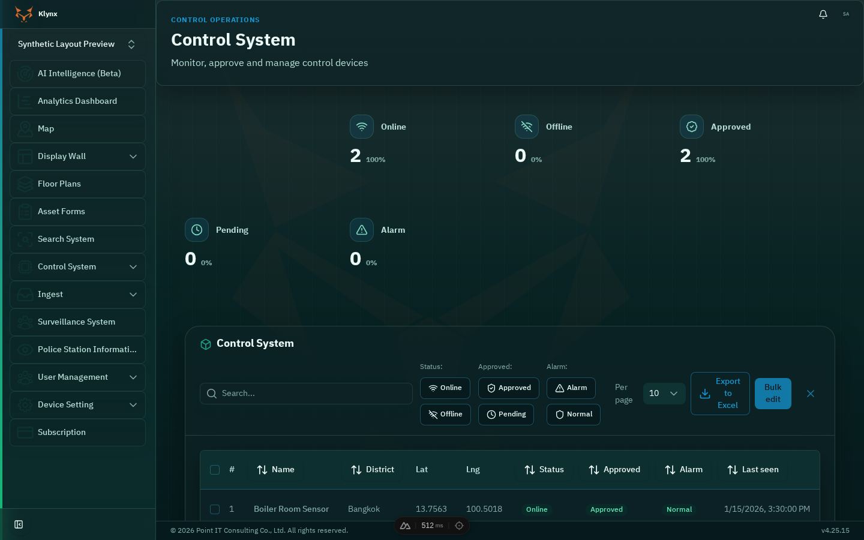The height and width of the screenshot is (540, 864).
Task: Navigate to Floor Plans
Action: (x=77, y=184)
